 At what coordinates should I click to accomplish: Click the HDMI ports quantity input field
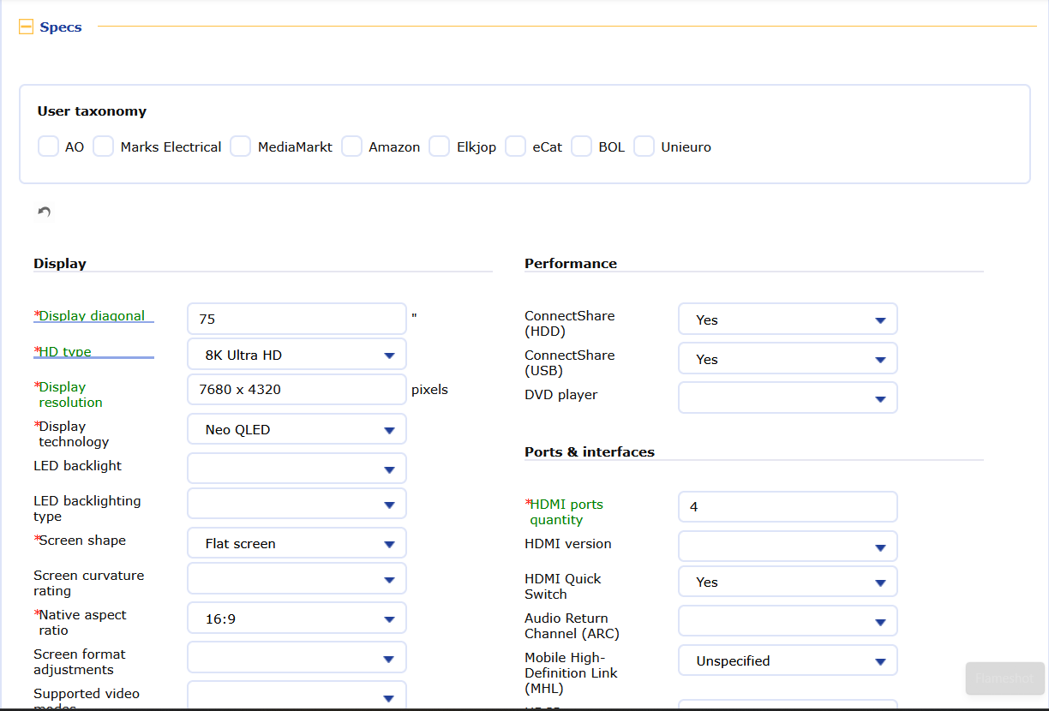pyautogui.click(x=788, y=507)
